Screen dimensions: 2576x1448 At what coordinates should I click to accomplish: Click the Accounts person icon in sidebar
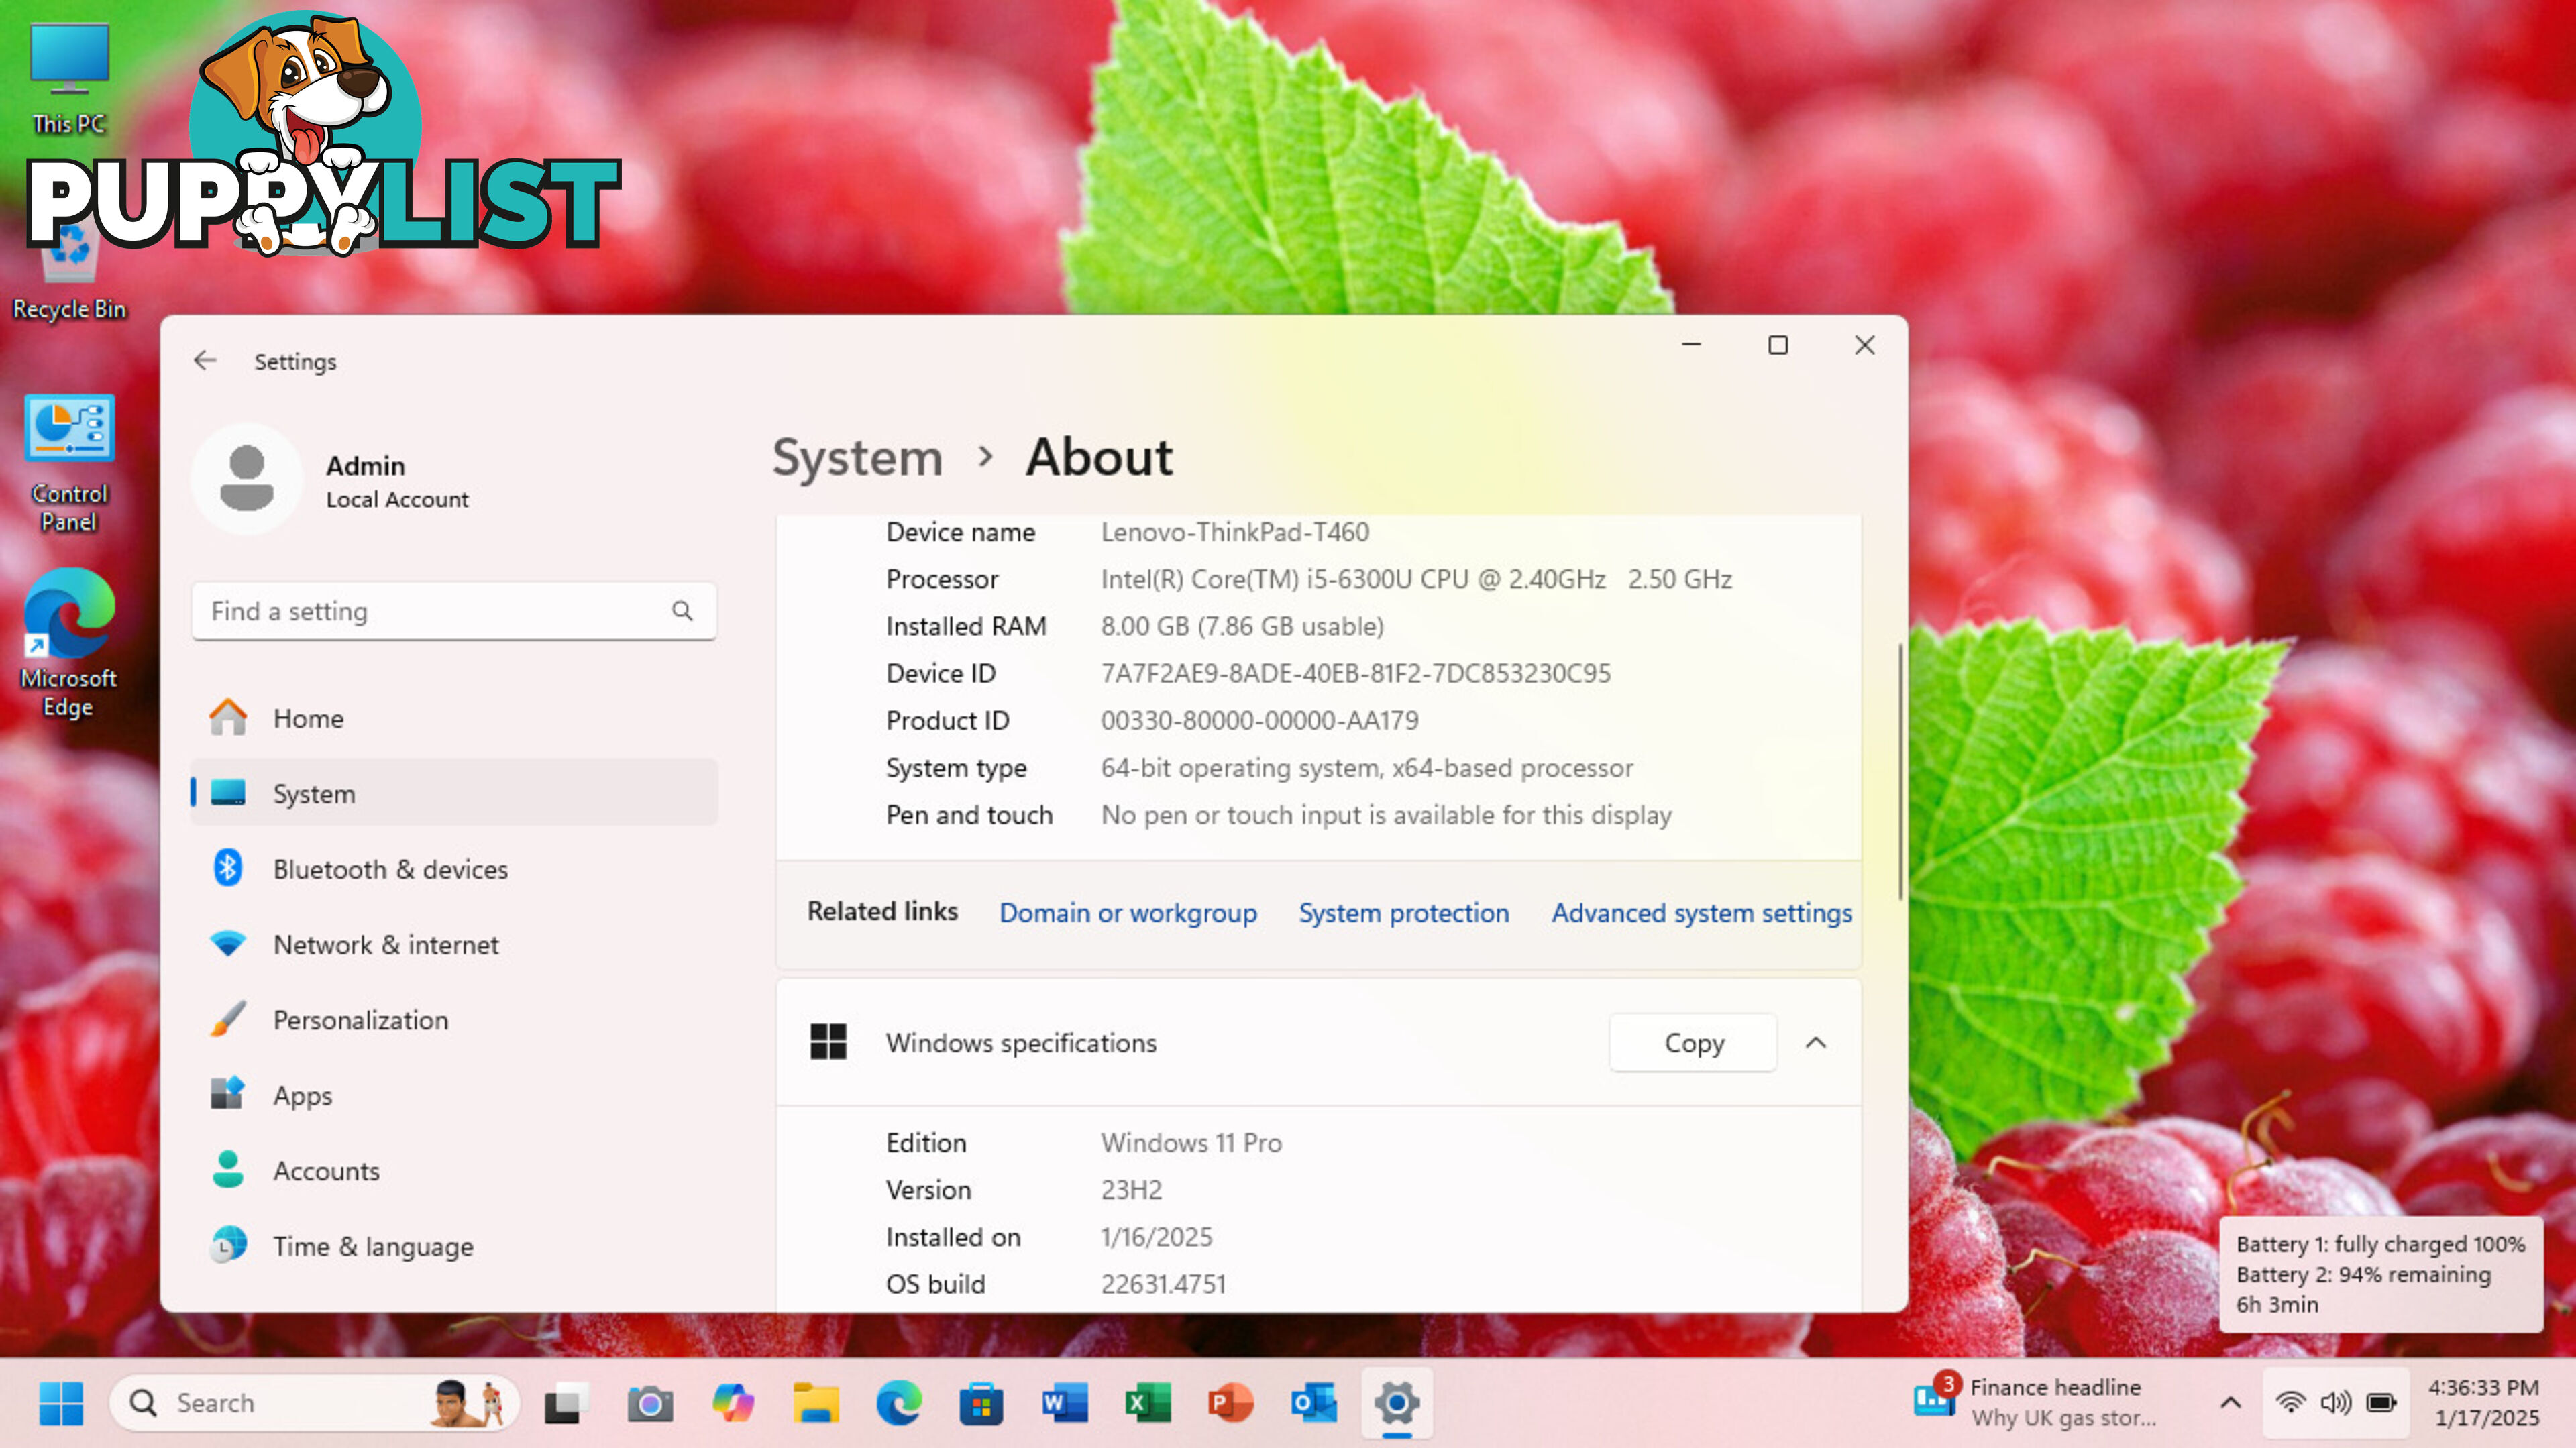pyautogui.click(x=228, y=1169)
